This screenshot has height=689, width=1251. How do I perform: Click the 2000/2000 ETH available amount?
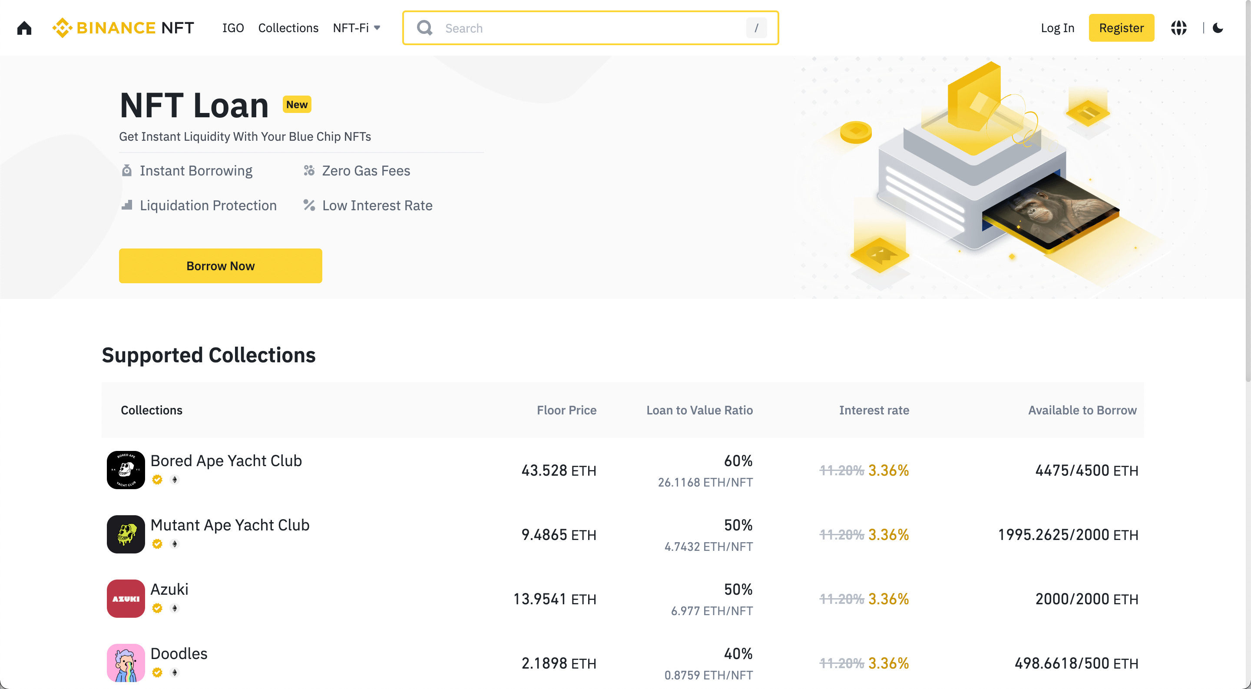1086,599
